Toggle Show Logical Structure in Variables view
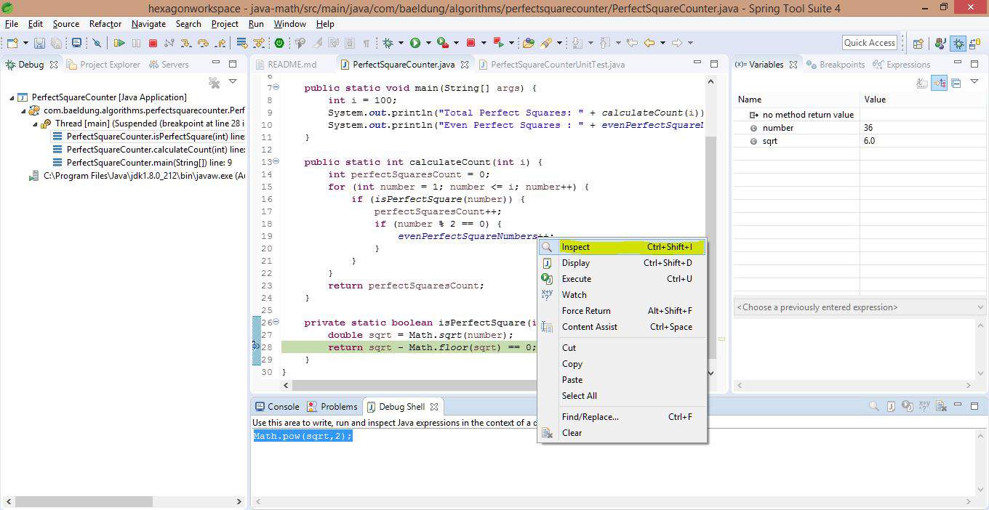 [940, 83]
